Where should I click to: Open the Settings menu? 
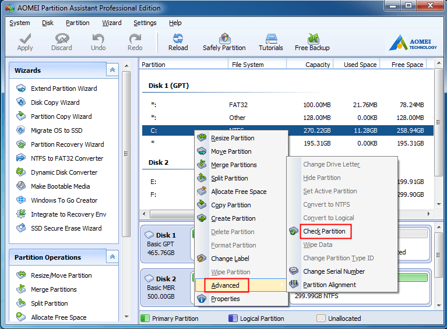coord(145,23)
